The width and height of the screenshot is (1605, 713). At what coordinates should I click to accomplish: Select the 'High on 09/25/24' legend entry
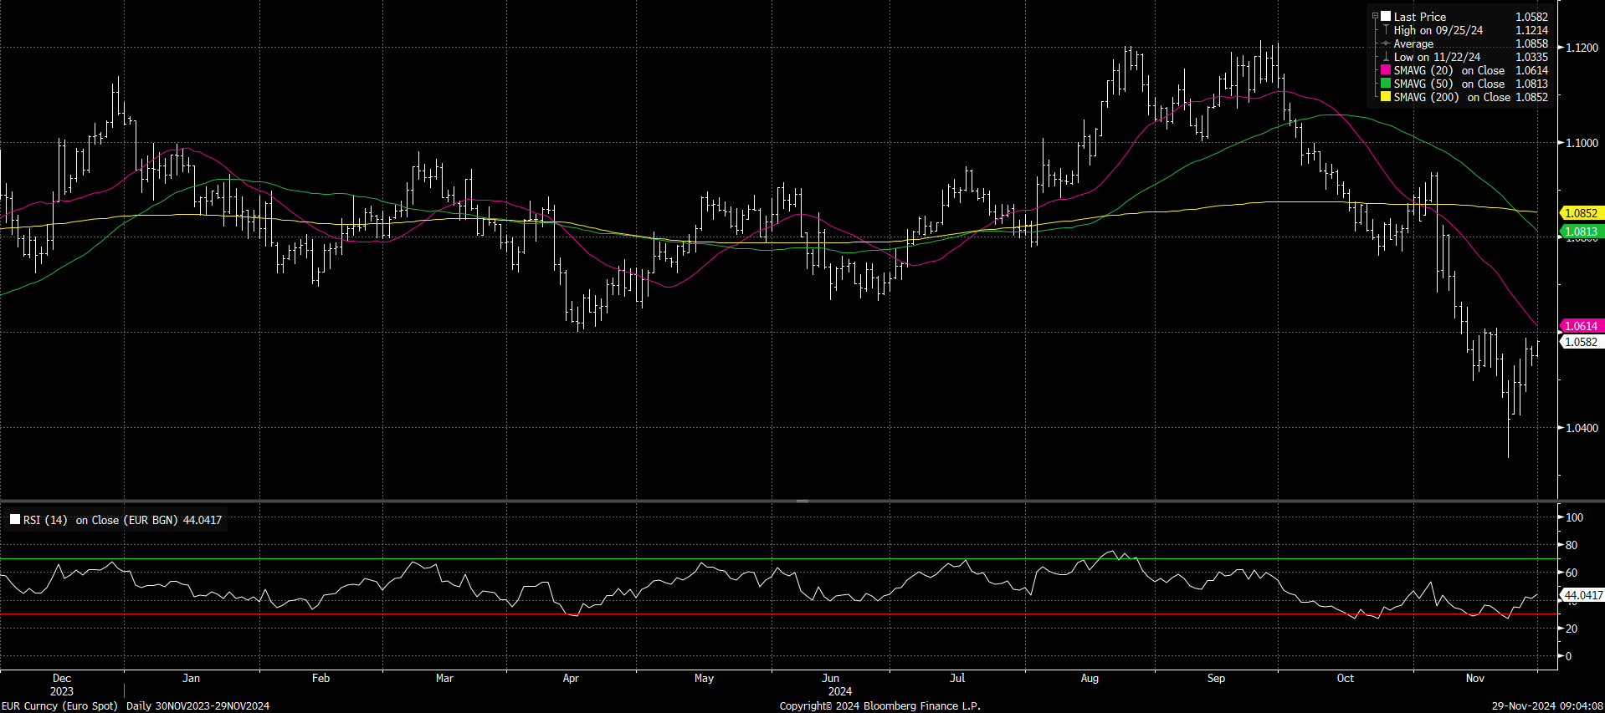(x=1438, y=30)
